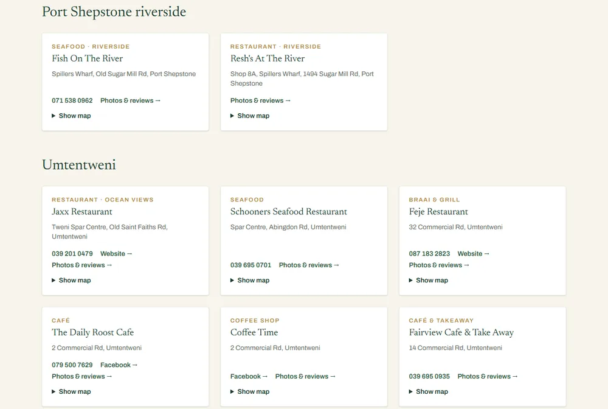The height and width of the screenshot is (409, 608).
Task: Click the CAFÉ & TAKEAWAY category label
Action: [441, 321]
